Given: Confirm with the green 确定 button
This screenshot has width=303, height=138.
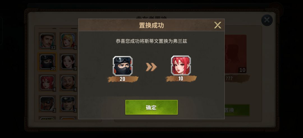Looking at the screenshot, I should coord(151,107).
